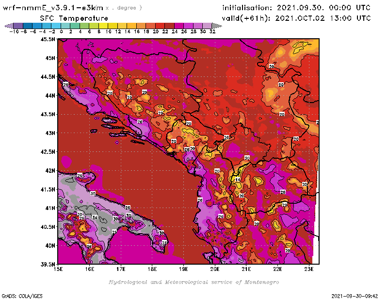This screenshot has height=299, width=388.
Task: Click the 41.5N latitude label
Action: [x=48, y=189]
